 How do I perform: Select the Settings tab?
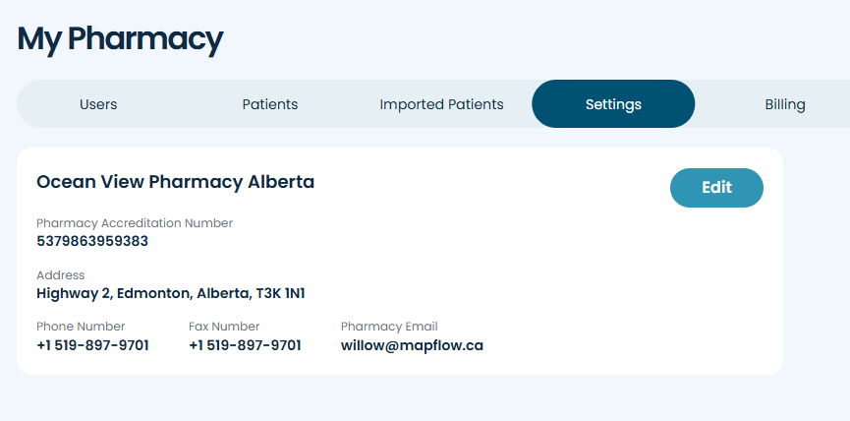(x=613, y=104)
